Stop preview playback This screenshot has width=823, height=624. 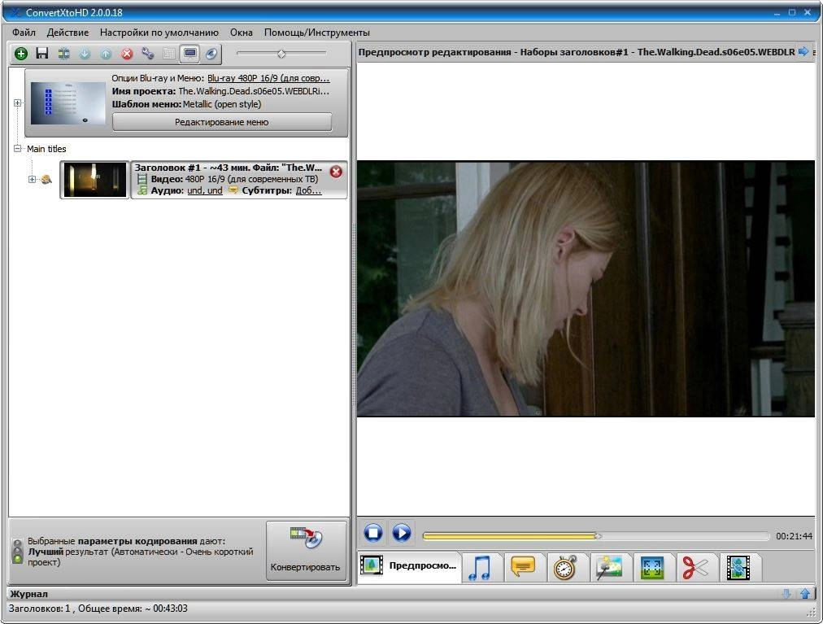click(374, 533)
